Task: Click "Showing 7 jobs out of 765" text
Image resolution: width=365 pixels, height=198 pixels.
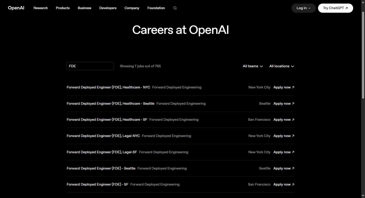Action: point(140,66)
